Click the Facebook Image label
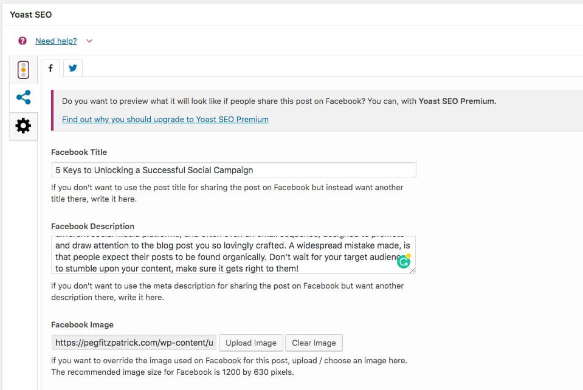Screen dimensions: 583x390 tap(82, 324)
